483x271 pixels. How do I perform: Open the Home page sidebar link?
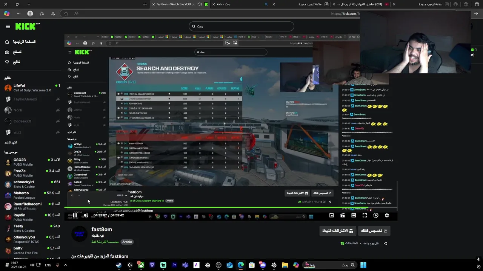point(20,42)
